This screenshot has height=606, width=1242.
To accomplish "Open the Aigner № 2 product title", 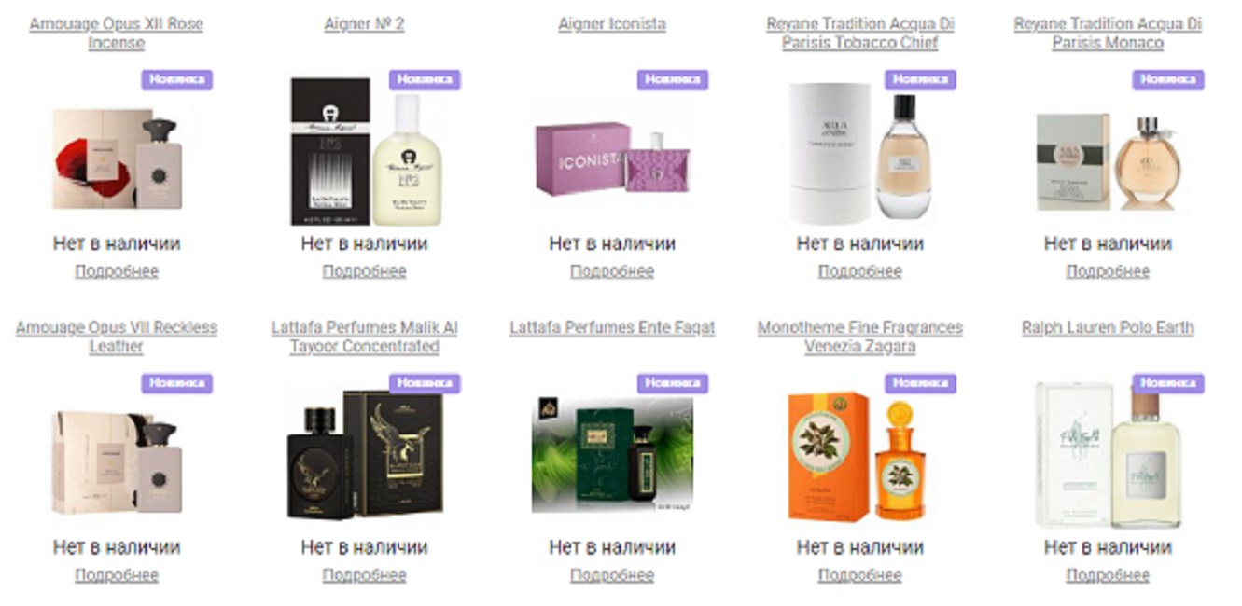I will pyautogui.click(x=364, y=24).
